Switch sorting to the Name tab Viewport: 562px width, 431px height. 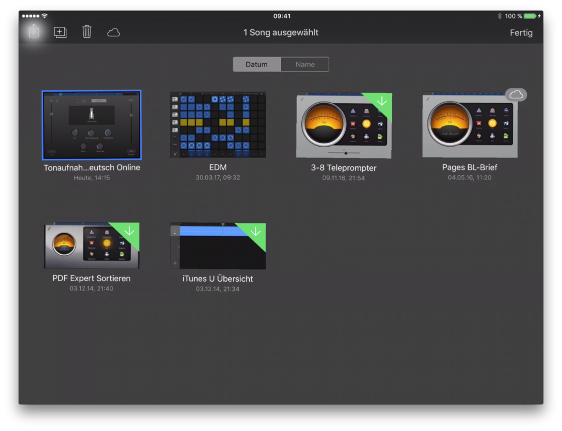pyautogui.click(x=305, y=64)
